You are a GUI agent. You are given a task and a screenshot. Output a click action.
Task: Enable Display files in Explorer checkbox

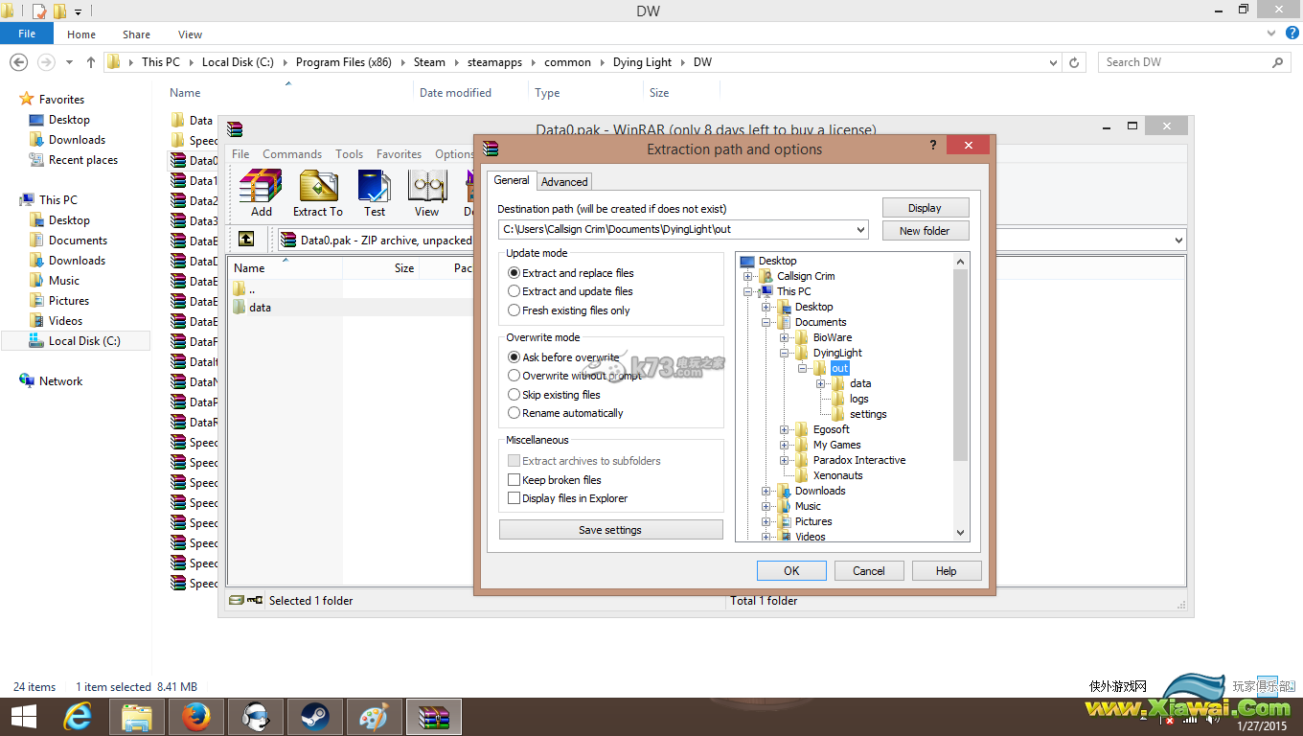click(x=514, y=498)
